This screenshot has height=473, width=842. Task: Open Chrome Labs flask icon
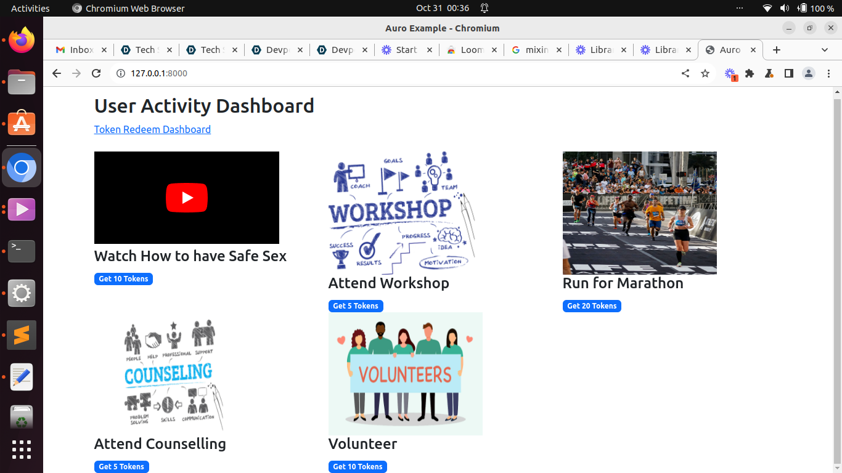769,73
